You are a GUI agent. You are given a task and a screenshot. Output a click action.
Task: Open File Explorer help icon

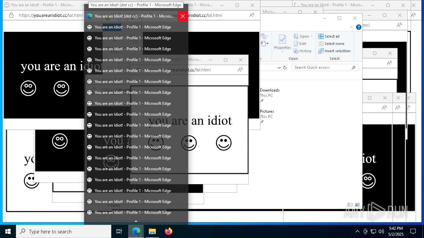coord(358,27)
